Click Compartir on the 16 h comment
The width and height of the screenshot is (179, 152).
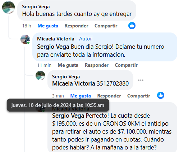click(x=106, y=26)
